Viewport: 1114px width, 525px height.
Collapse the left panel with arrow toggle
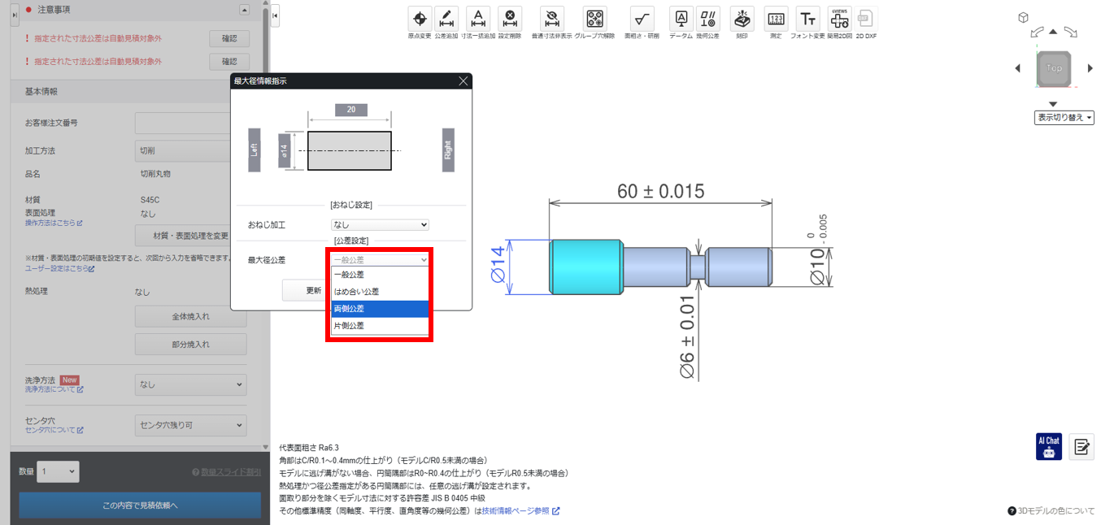(275, 15)
